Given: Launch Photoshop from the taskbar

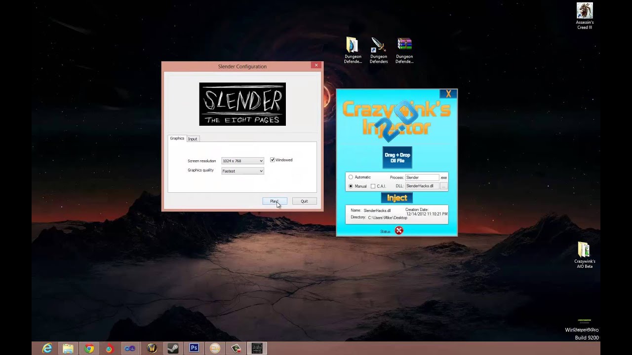Looking at the screenshot, I should coord(194,348).
